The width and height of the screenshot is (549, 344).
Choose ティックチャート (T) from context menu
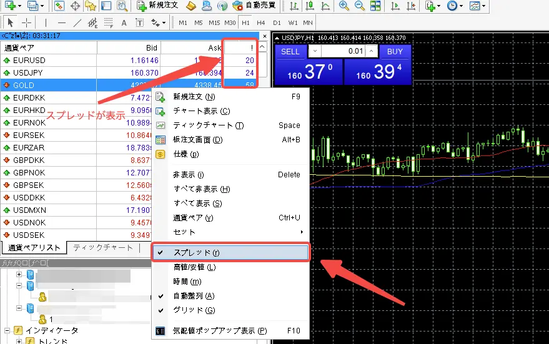pyautogui.click(x=230, y=125)
